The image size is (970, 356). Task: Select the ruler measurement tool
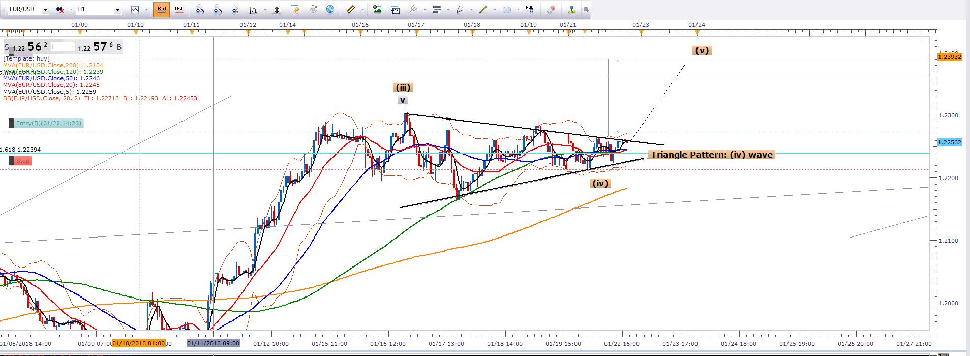[351, 9]
